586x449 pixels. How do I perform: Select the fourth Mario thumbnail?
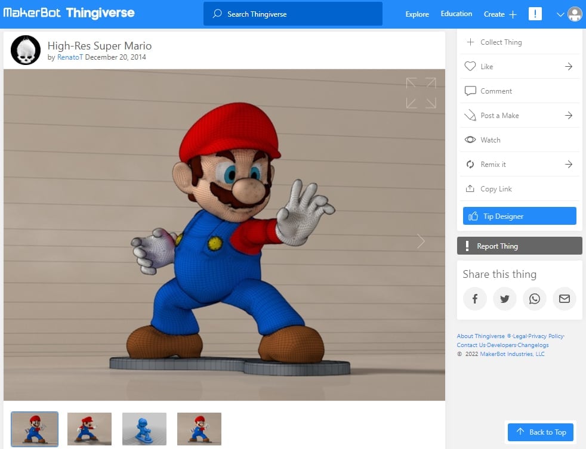pyautogui.click(x=199, y=429)
